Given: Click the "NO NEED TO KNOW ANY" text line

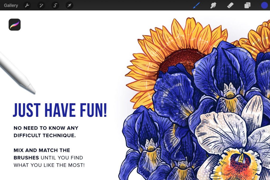Looking at the screenshot, I should 46,128.
